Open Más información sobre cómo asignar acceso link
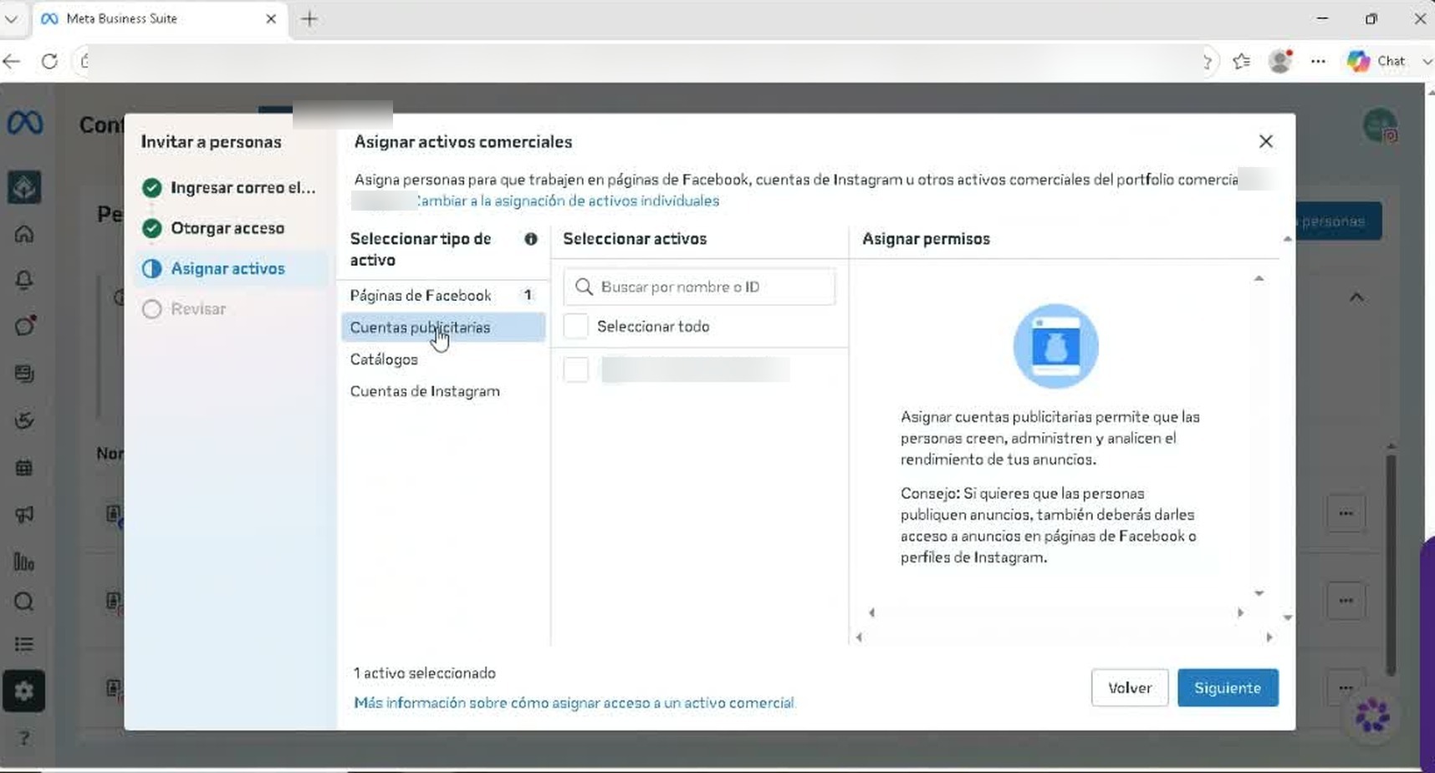Screen dimensions: 1435x773 (574, 704)
